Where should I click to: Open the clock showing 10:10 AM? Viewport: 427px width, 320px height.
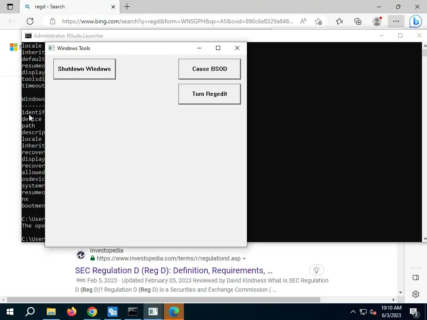coord(391,312)
